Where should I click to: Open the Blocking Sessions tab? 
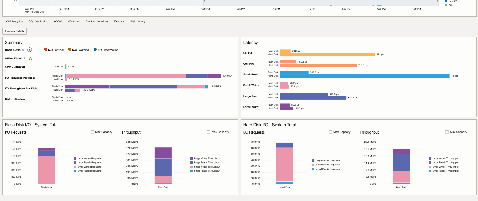tap(97, 21)
